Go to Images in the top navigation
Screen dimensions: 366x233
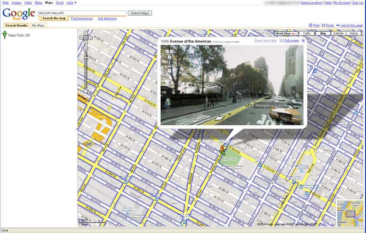point(17,3)
